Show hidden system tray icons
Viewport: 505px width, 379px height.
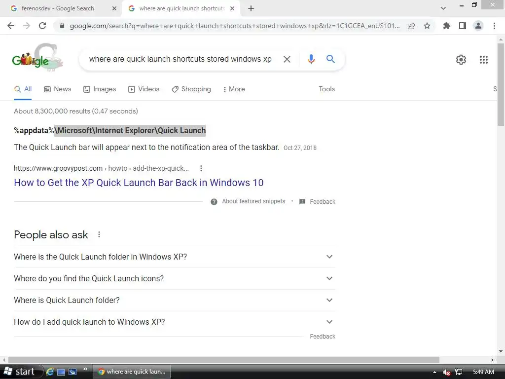(434, 372)
